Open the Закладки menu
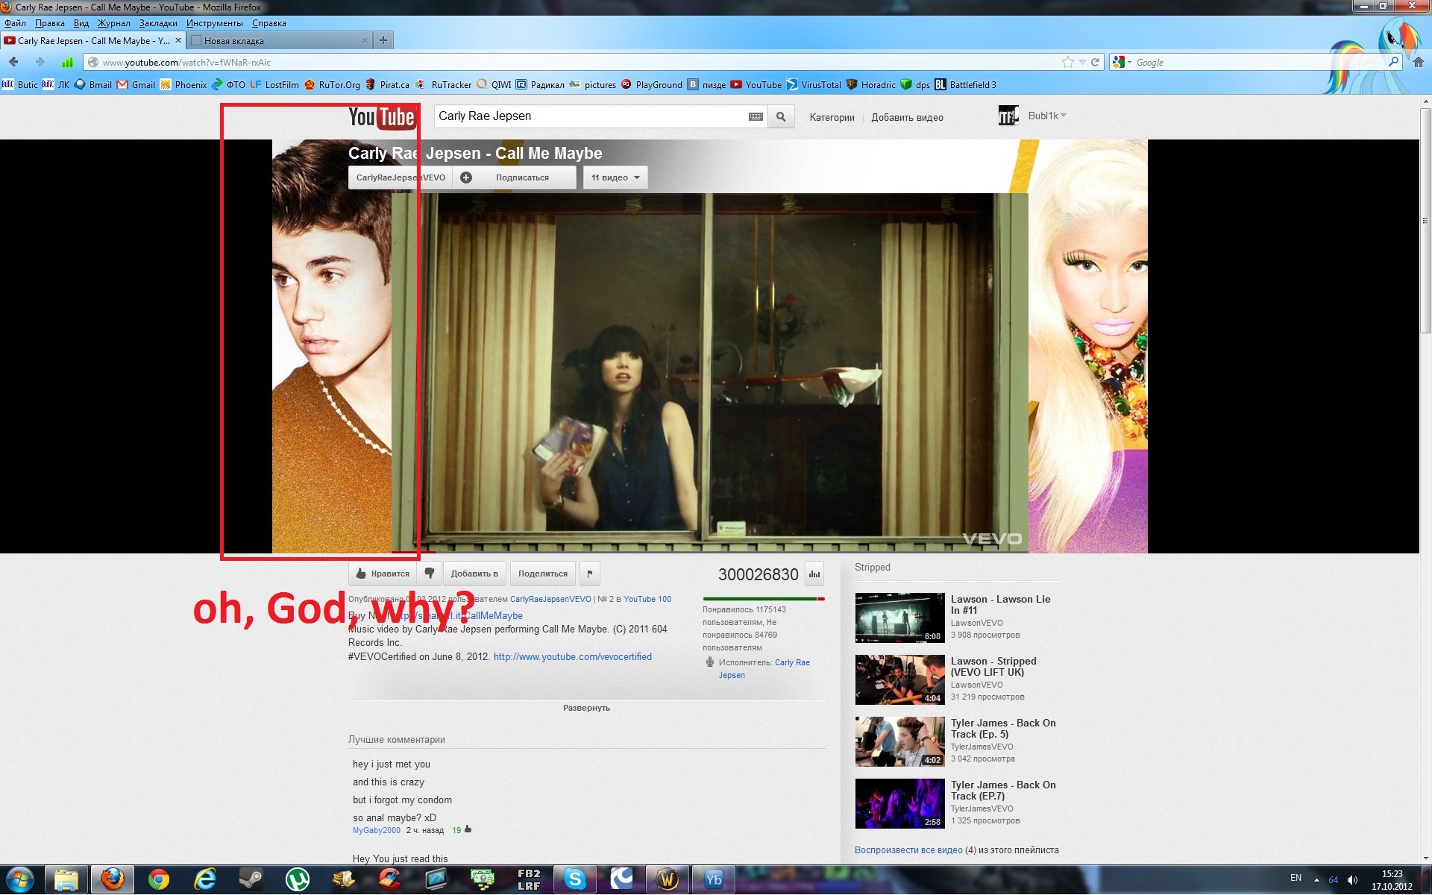Image resolution: width=1432 pixels, height=895 pixels. click(x=157, y=23)
